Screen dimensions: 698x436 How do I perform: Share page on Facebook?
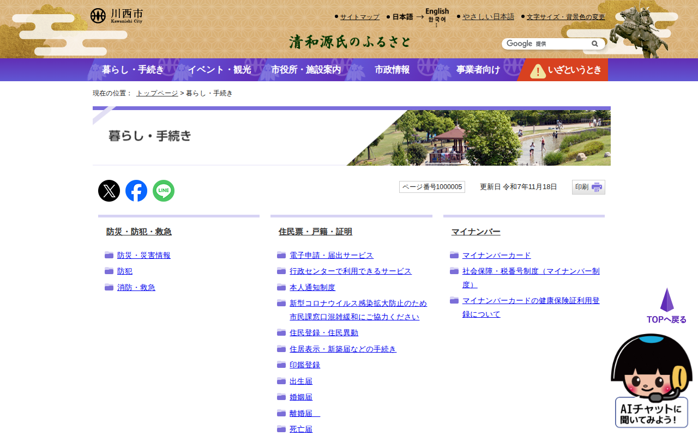coord(136,191)
